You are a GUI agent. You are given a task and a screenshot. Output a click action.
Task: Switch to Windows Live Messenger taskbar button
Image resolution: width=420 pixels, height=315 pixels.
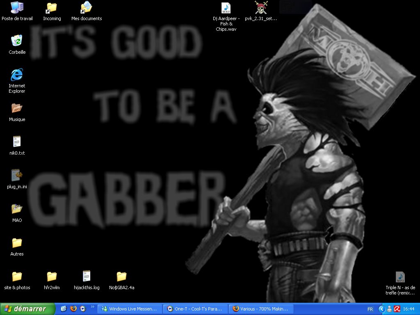point(130,309)
